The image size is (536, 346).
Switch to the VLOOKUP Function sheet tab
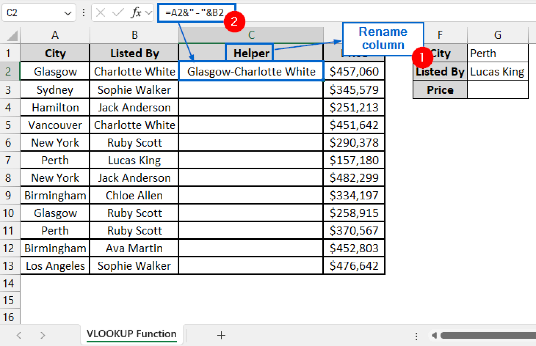[x=131, y=334]
